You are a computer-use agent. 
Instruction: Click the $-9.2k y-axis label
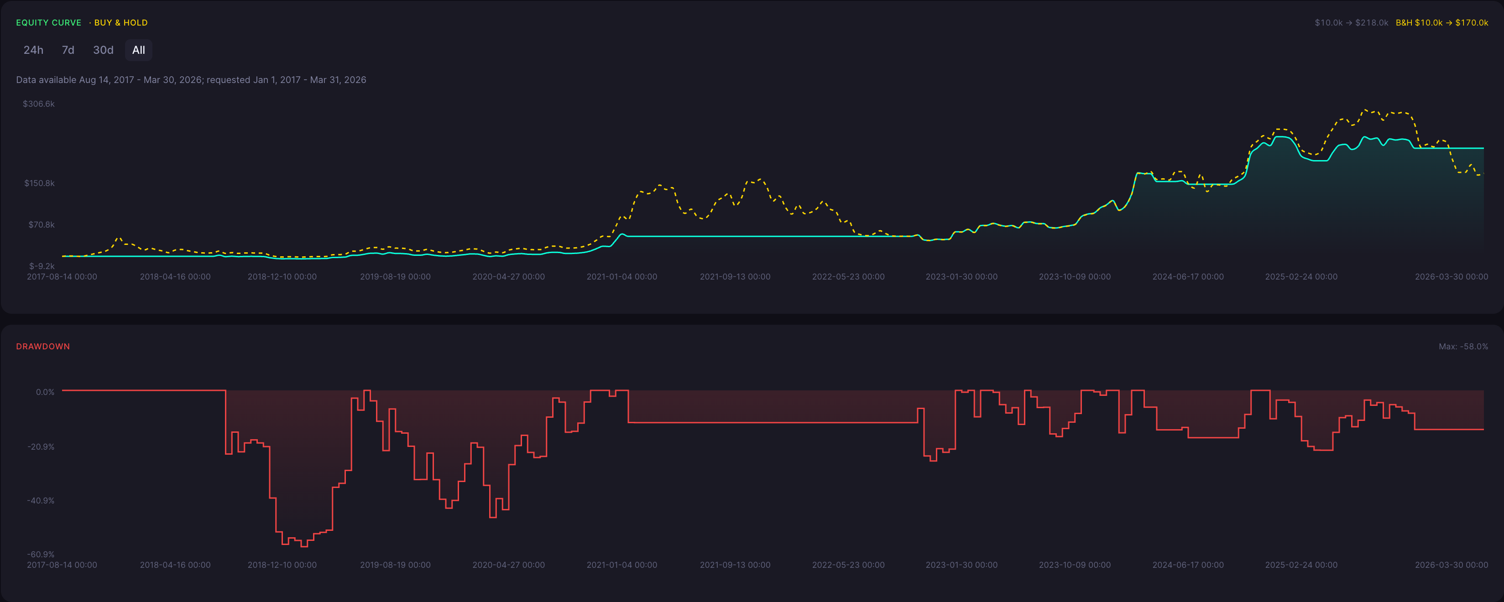42,266
